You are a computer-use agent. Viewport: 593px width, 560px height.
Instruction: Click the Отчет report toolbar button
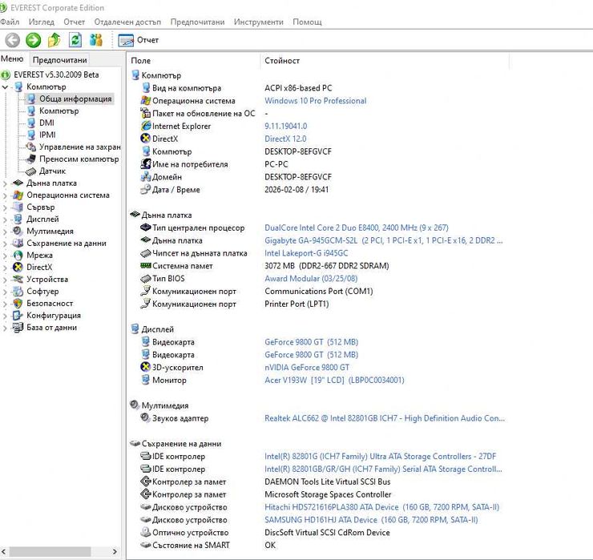pyautogui.click(x=139, y=40)
